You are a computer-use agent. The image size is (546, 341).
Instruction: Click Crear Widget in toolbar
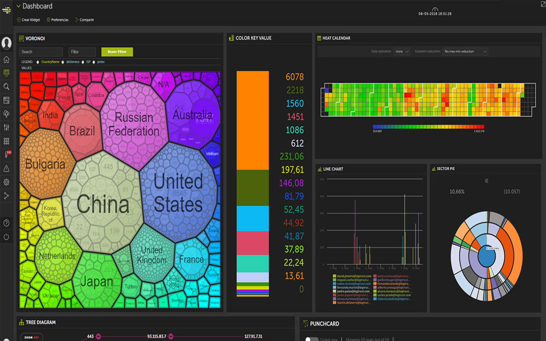tap(28, 20)
